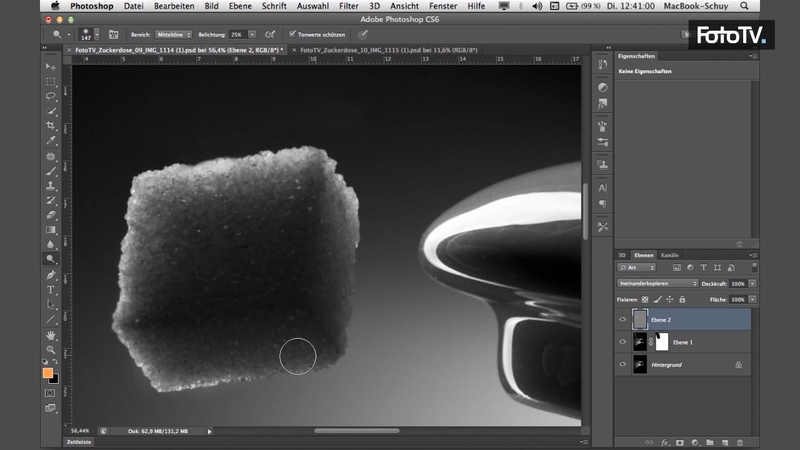Hide the Hintergrund layer
The image size is (800, 450).
point(622,364)
